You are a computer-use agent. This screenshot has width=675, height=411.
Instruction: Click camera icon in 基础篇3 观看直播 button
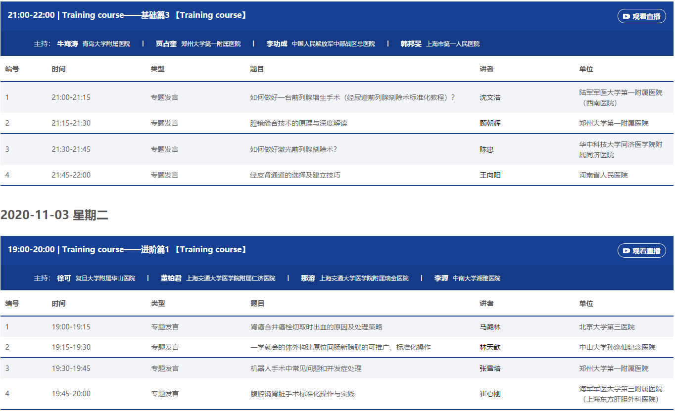626,16
